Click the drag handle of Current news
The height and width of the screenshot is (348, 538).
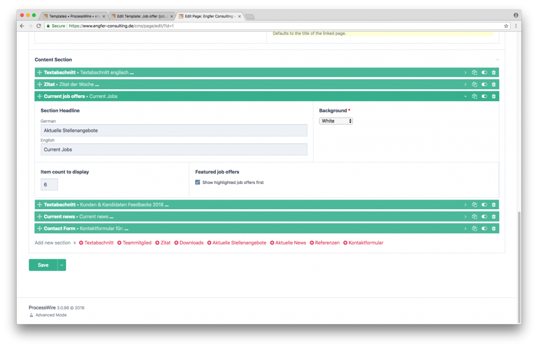pos(40,217)
